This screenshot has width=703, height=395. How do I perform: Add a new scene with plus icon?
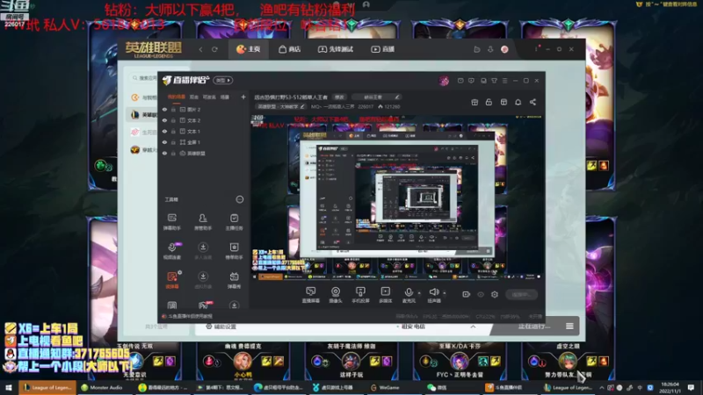coord(243,97)
